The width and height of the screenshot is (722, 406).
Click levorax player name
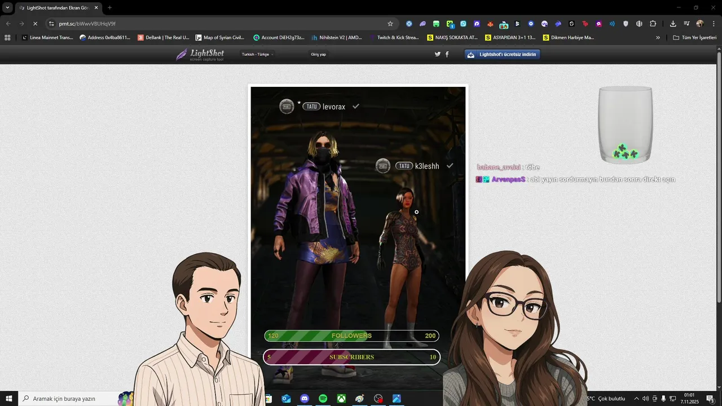click(x=334, y=107)
